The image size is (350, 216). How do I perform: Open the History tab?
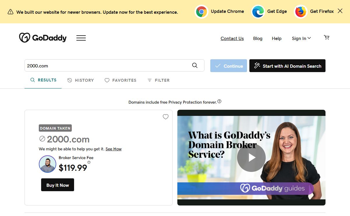(80, 80)
